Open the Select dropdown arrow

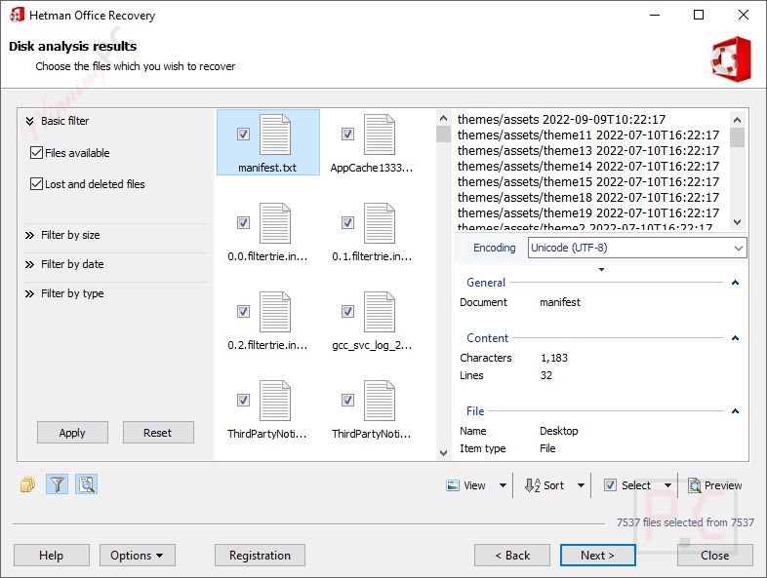667,485
